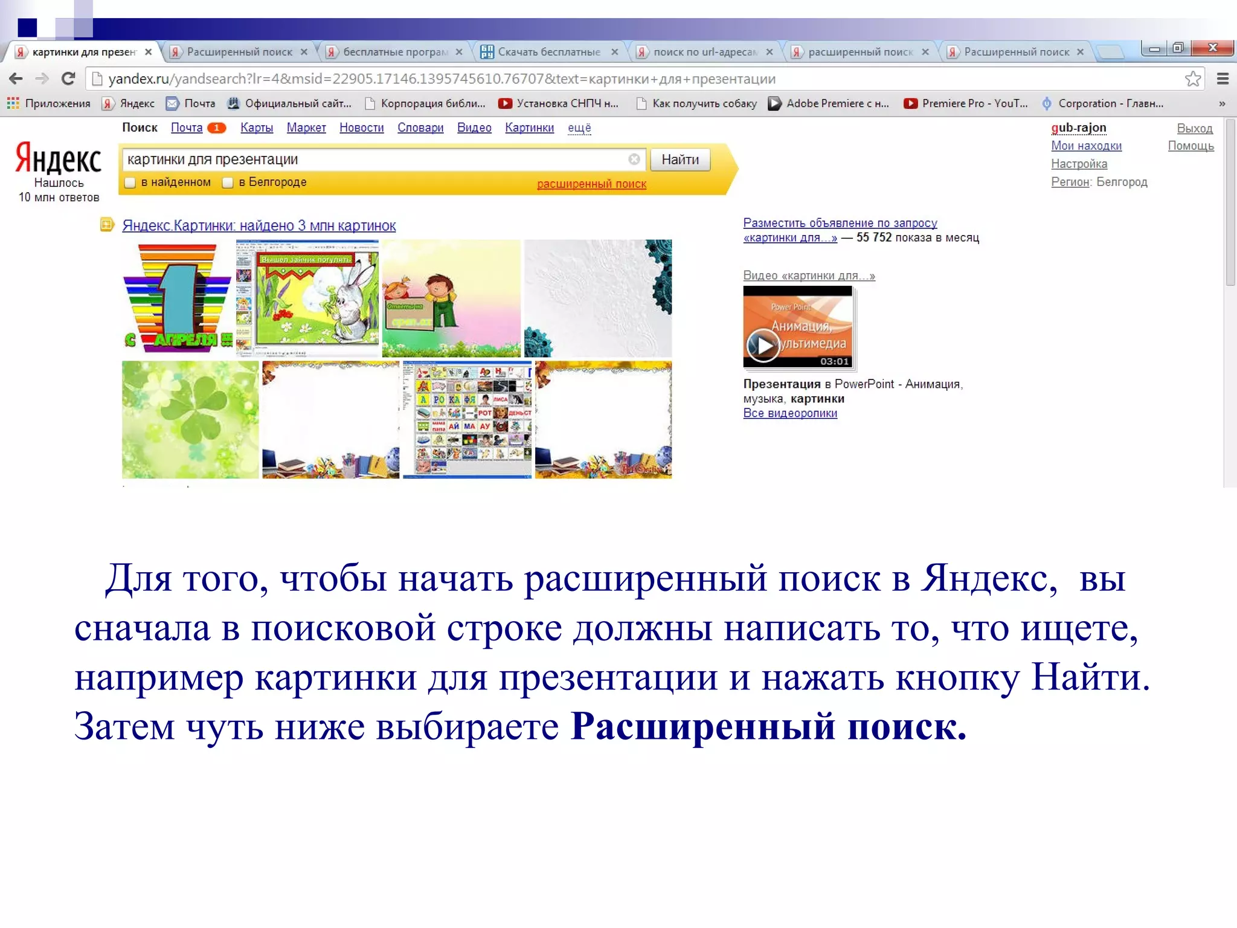Reload the page with refresh icon

(x=68, y=79)
